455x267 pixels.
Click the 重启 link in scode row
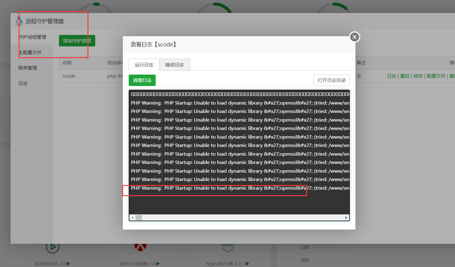point(405,76)
